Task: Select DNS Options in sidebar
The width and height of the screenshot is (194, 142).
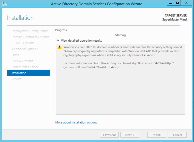Action: 25,43
